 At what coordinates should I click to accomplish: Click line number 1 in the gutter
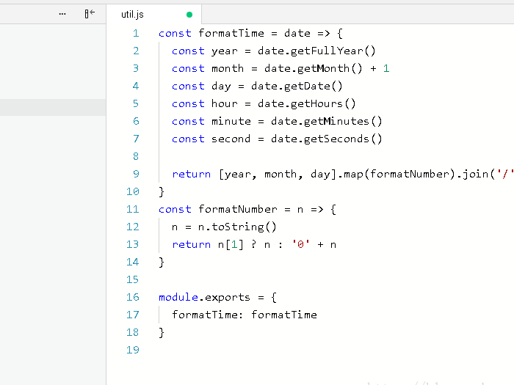[x=135, y=33]
